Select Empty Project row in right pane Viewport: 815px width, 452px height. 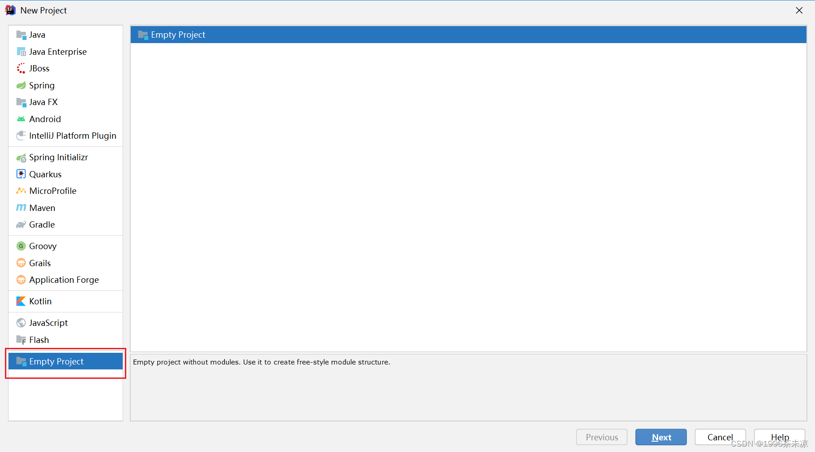click(469, 35)
